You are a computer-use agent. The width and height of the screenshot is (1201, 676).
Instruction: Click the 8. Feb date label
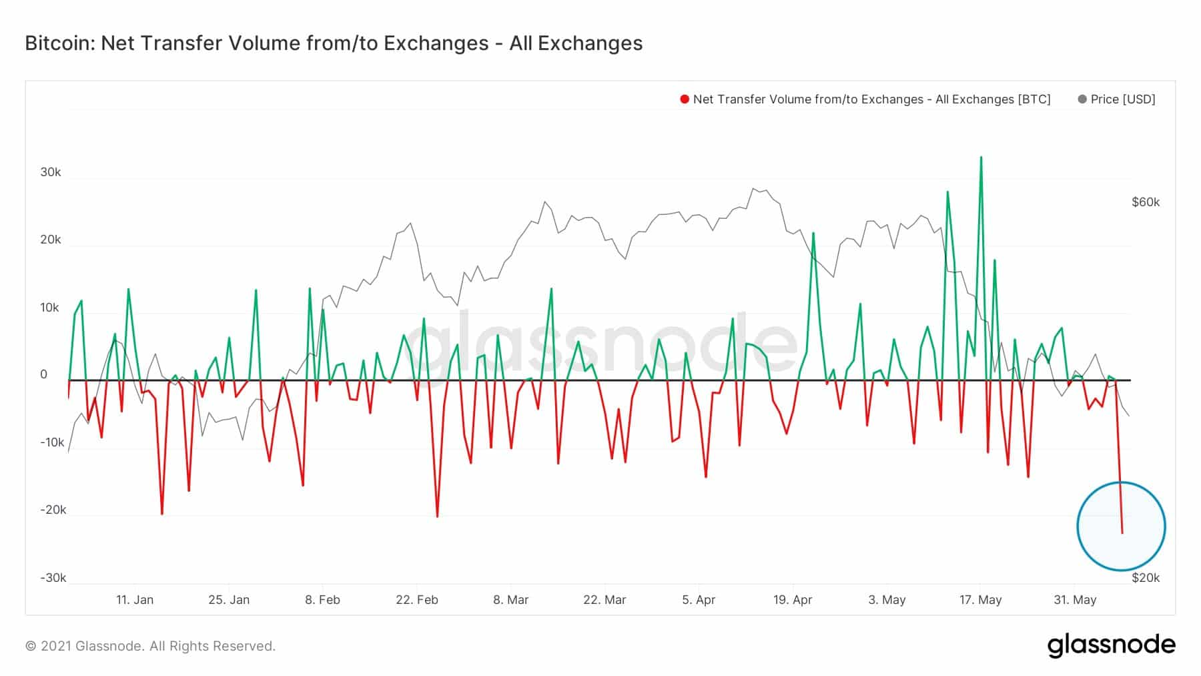(322, 600)
